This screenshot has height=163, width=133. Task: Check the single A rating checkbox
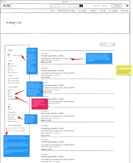8,94
